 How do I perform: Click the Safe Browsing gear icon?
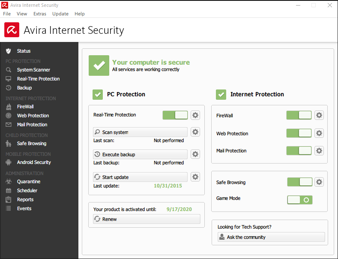point(319,182)
